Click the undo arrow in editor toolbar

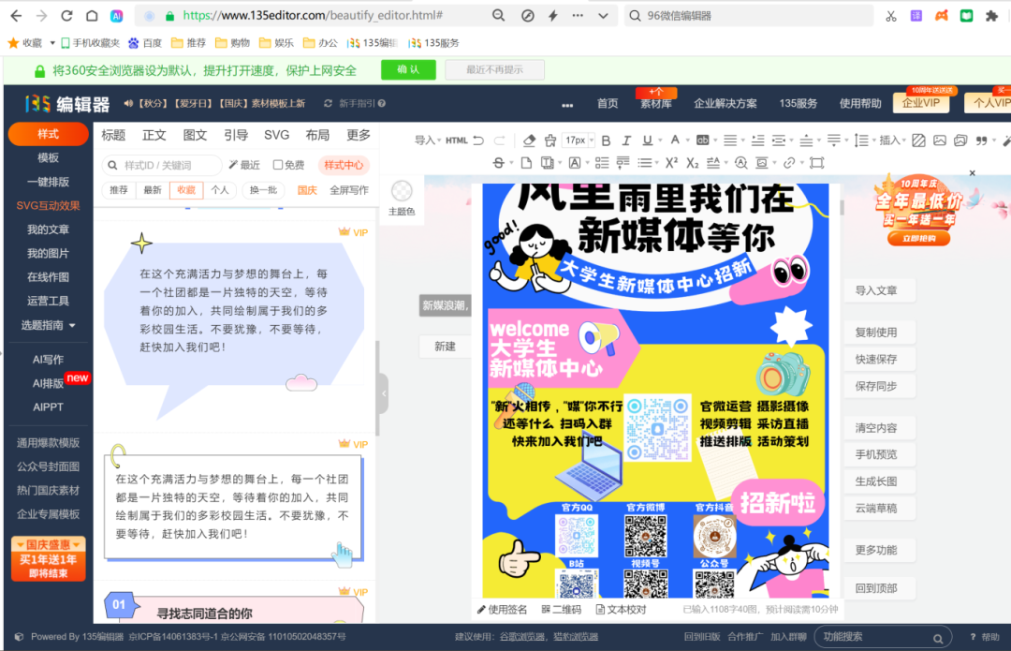478,140
